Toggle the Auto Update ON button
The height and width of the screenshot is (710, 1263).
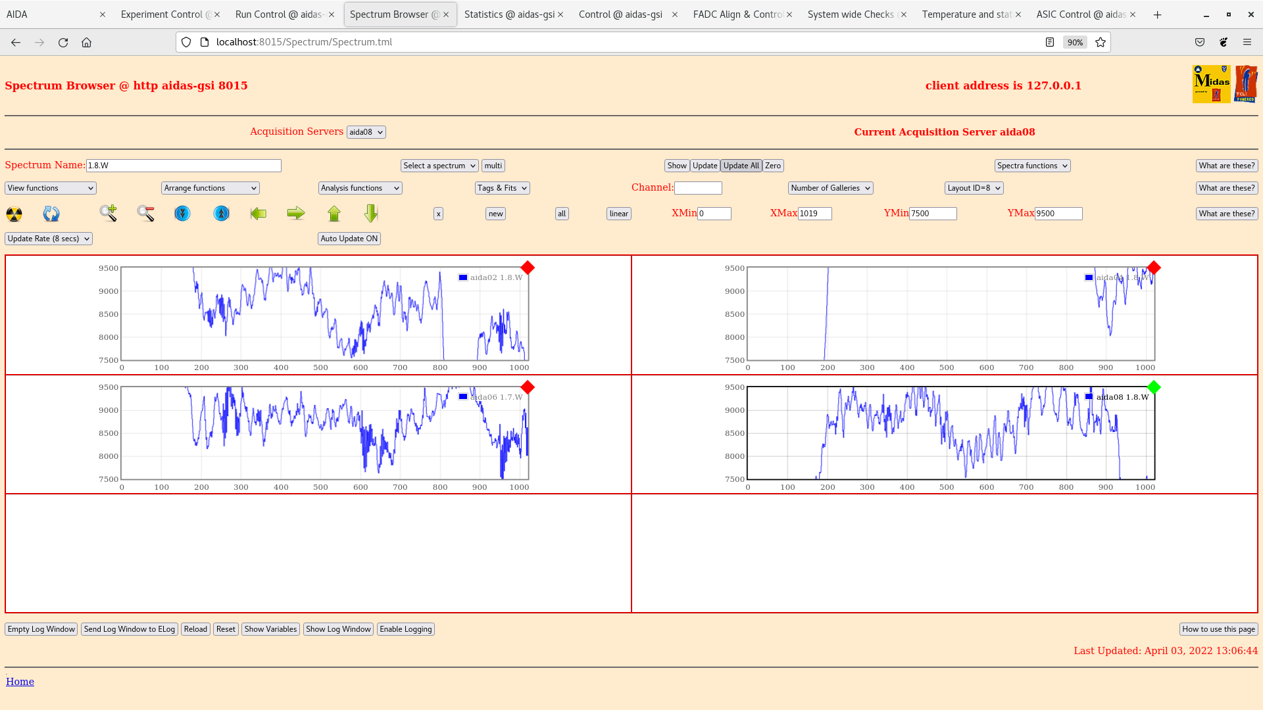tap(349, 239)
